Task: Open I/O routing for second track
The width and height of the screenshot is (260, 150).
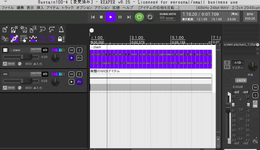Action: (45, 74)
